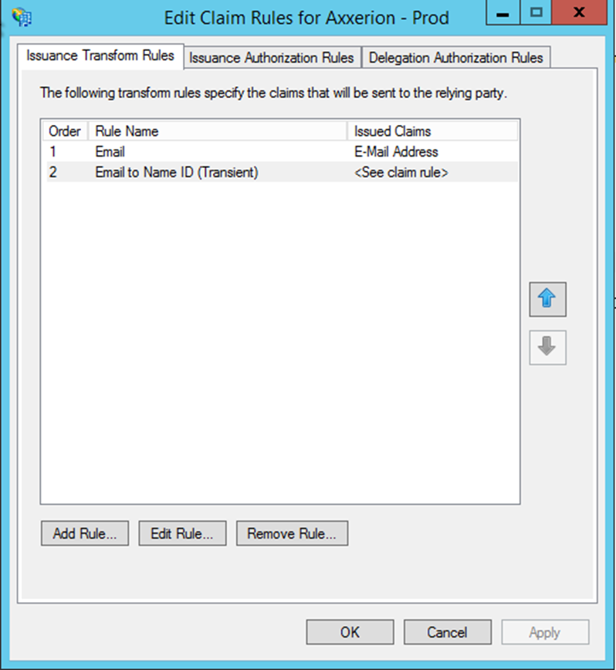Click the AD FS window icon in title bar

pos(22,18)
